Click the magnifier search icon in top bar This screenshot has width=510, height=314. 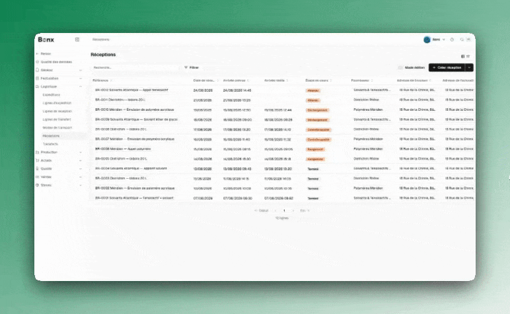[462, 40]
